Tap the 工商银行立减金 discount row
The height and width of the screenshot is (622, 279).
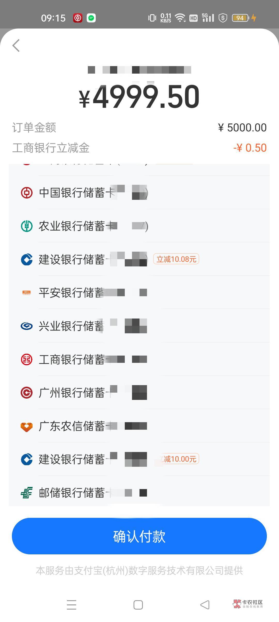(x=139, y=148)
